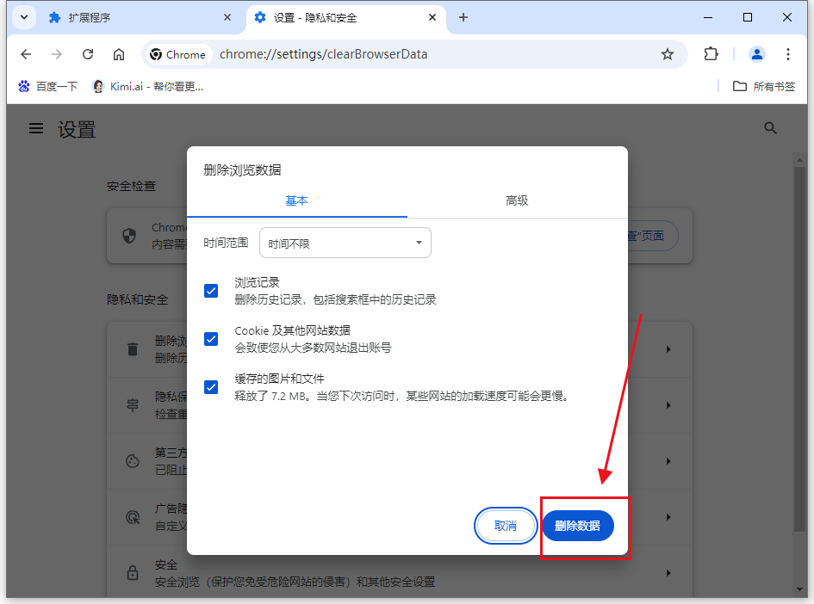Click the lock icon for 安全

point(133,573)
